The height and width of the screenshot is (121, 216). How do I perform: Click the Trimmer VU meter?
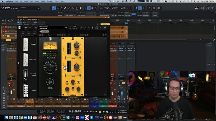pos(50,46)
